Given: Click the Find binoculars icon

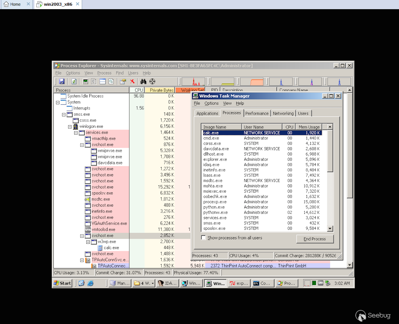Looking at the screenshot, I should pos(143,81).
